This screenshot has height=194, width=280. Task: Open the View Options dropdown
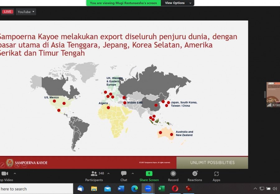click(178, 3)
